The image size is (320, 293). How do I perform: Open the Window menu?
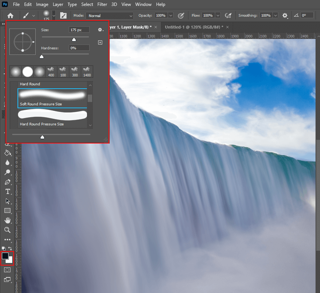coord(143,4)
